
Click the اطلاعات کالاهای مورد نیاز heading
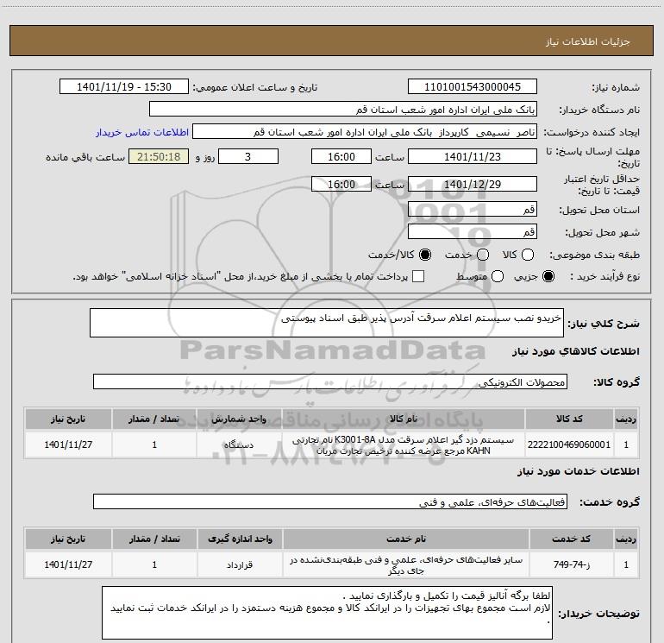[x=575, y=351]
